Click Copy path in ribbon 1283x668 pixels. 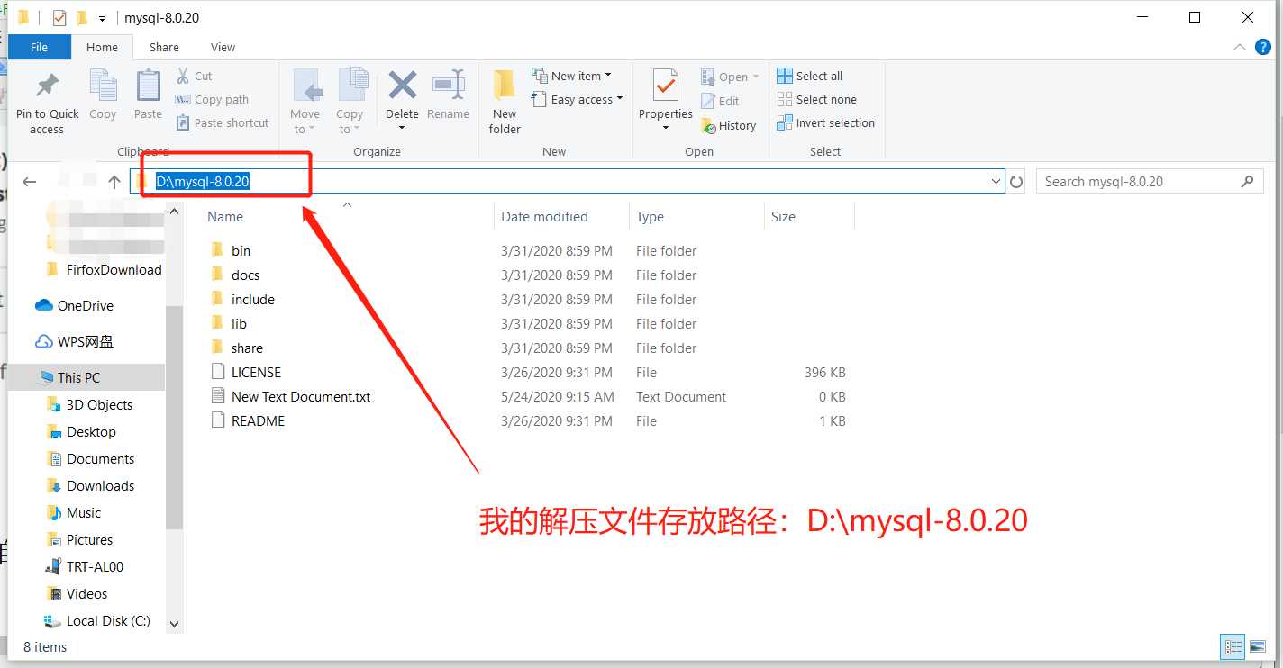(x=213, y=100)
